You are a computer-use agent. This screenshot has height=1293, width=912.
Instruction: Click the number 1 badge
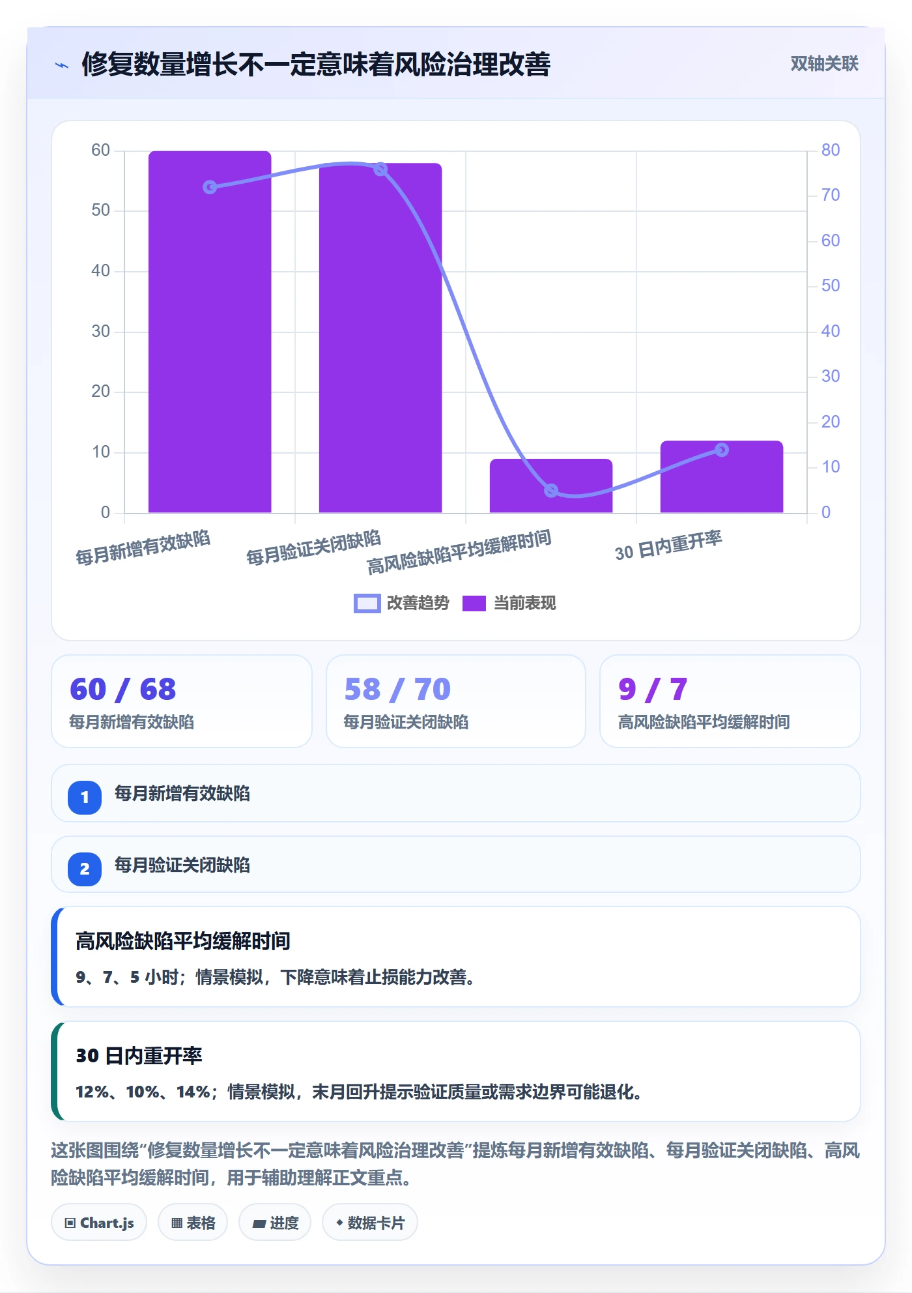(85, 797)
